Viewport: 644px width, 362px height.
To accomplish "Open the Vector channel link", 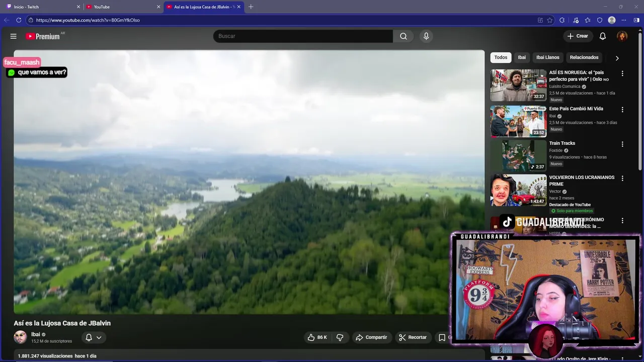I will coord(555,192).
